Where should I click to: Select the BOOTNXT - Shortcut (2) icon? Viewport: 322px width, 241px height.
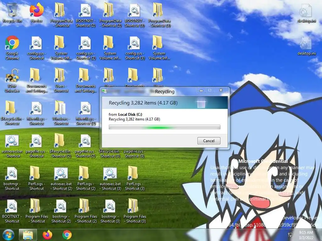(86, 15)
